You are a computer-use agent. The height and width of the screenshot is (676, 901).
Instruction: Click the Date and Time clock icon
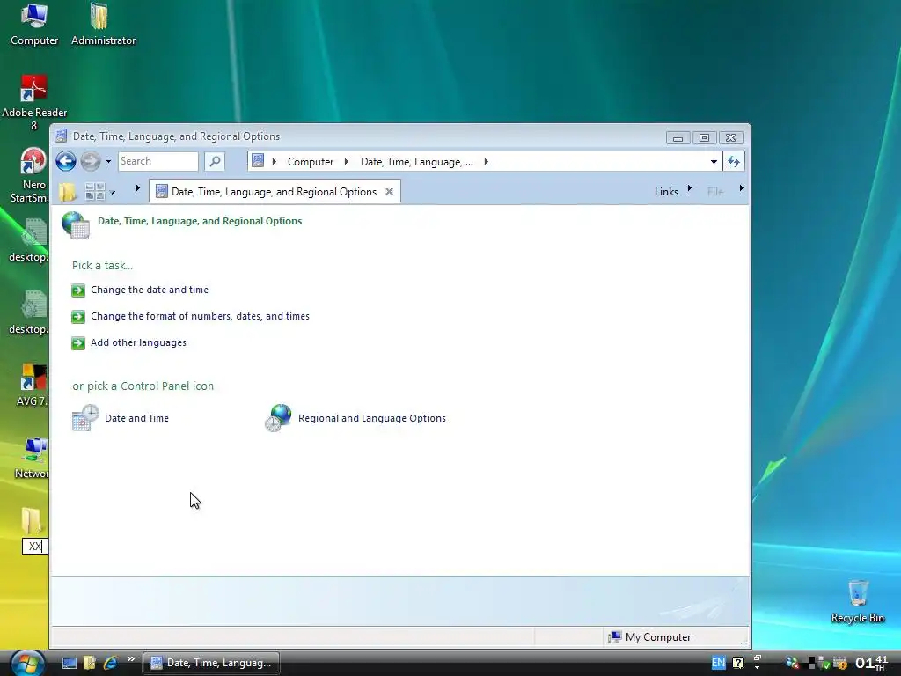tap(85, 418)
